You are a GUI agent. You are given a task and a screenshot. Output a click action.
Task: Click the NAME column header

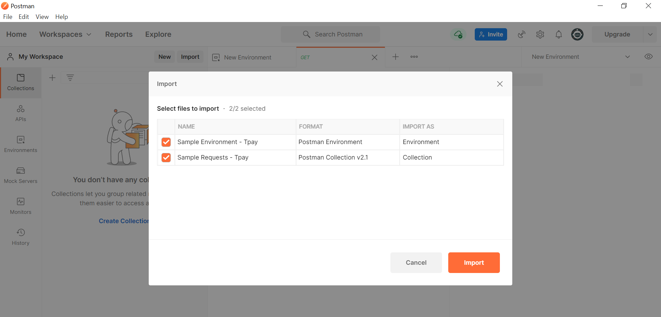pos(235,127)
